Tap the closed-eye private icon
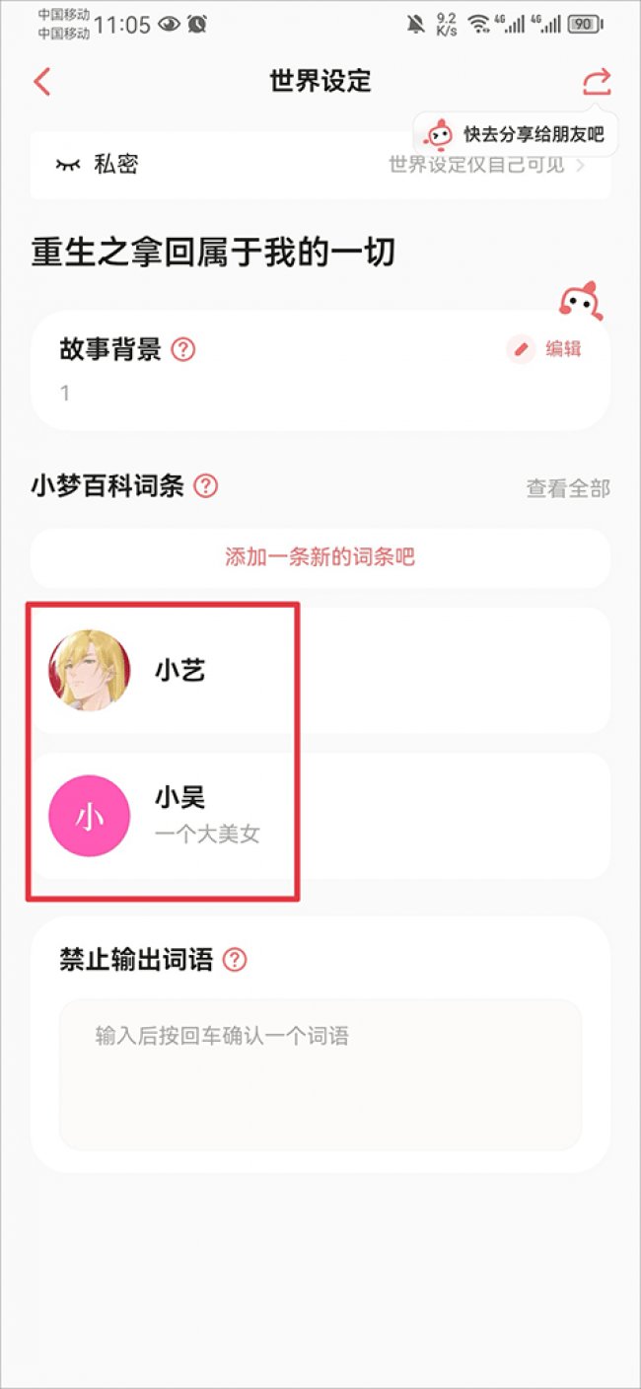Image resolution: width=641 pixels, height=1389 pixels. (x=67, y=165)
